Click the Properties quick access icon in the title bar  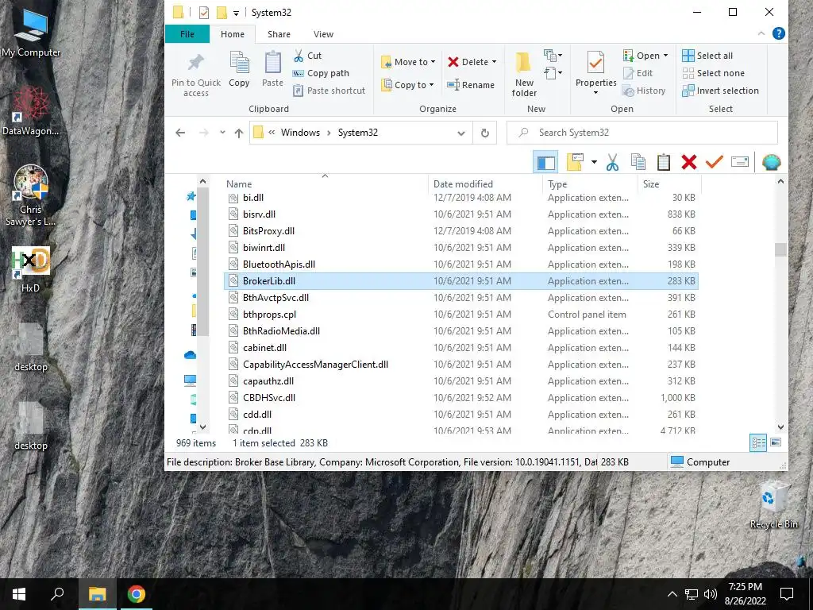pyautogui.click(x=204, y=13)
